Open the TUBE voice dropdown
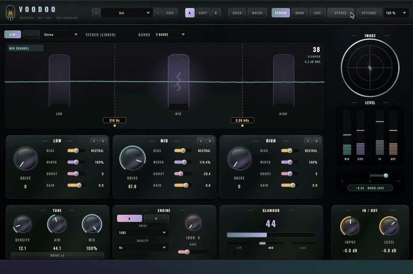The image size is (413, 274). pyautogui.click(x=143, y=233)
